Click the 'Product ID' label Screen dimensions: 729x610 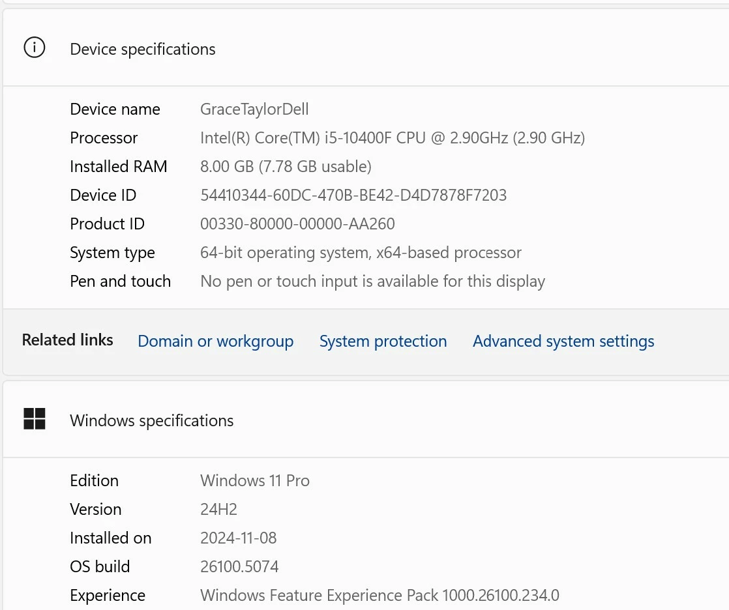107,224
